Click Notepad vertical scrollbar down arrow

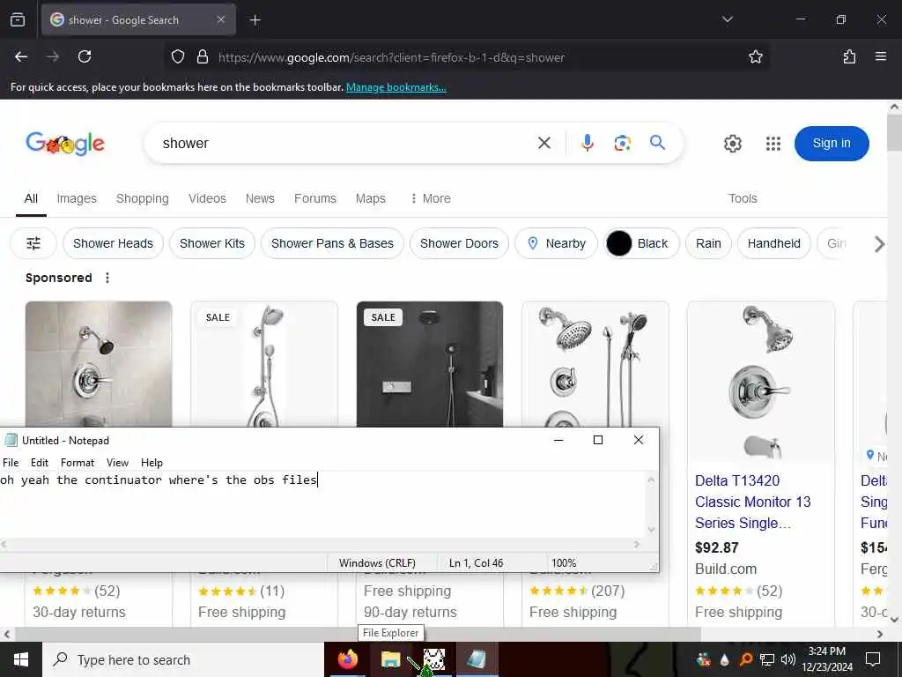(651, 530)
